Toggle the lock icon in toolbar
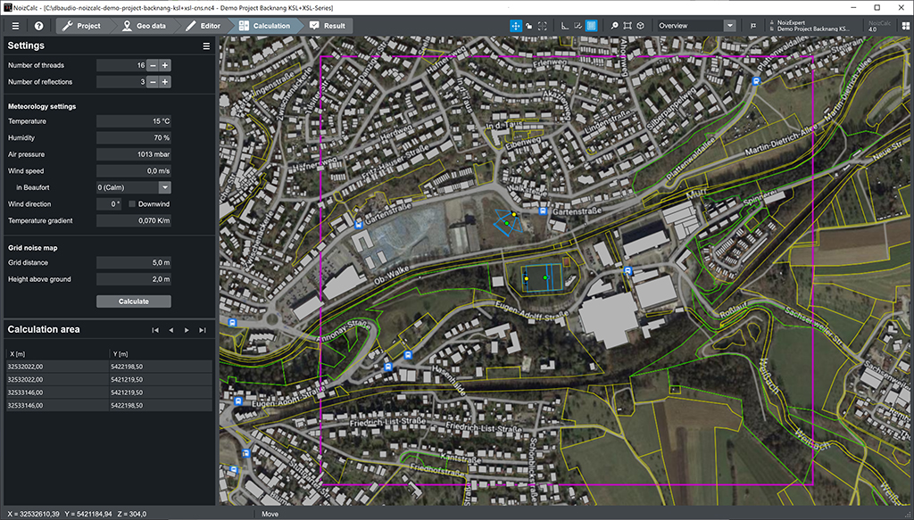914x520 pixels. (529, 26)
